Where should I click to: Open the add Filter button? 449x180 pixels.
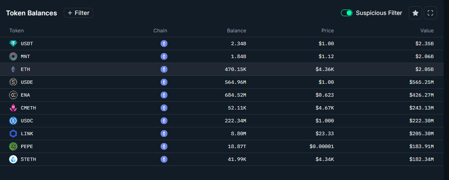pos(78,13)
